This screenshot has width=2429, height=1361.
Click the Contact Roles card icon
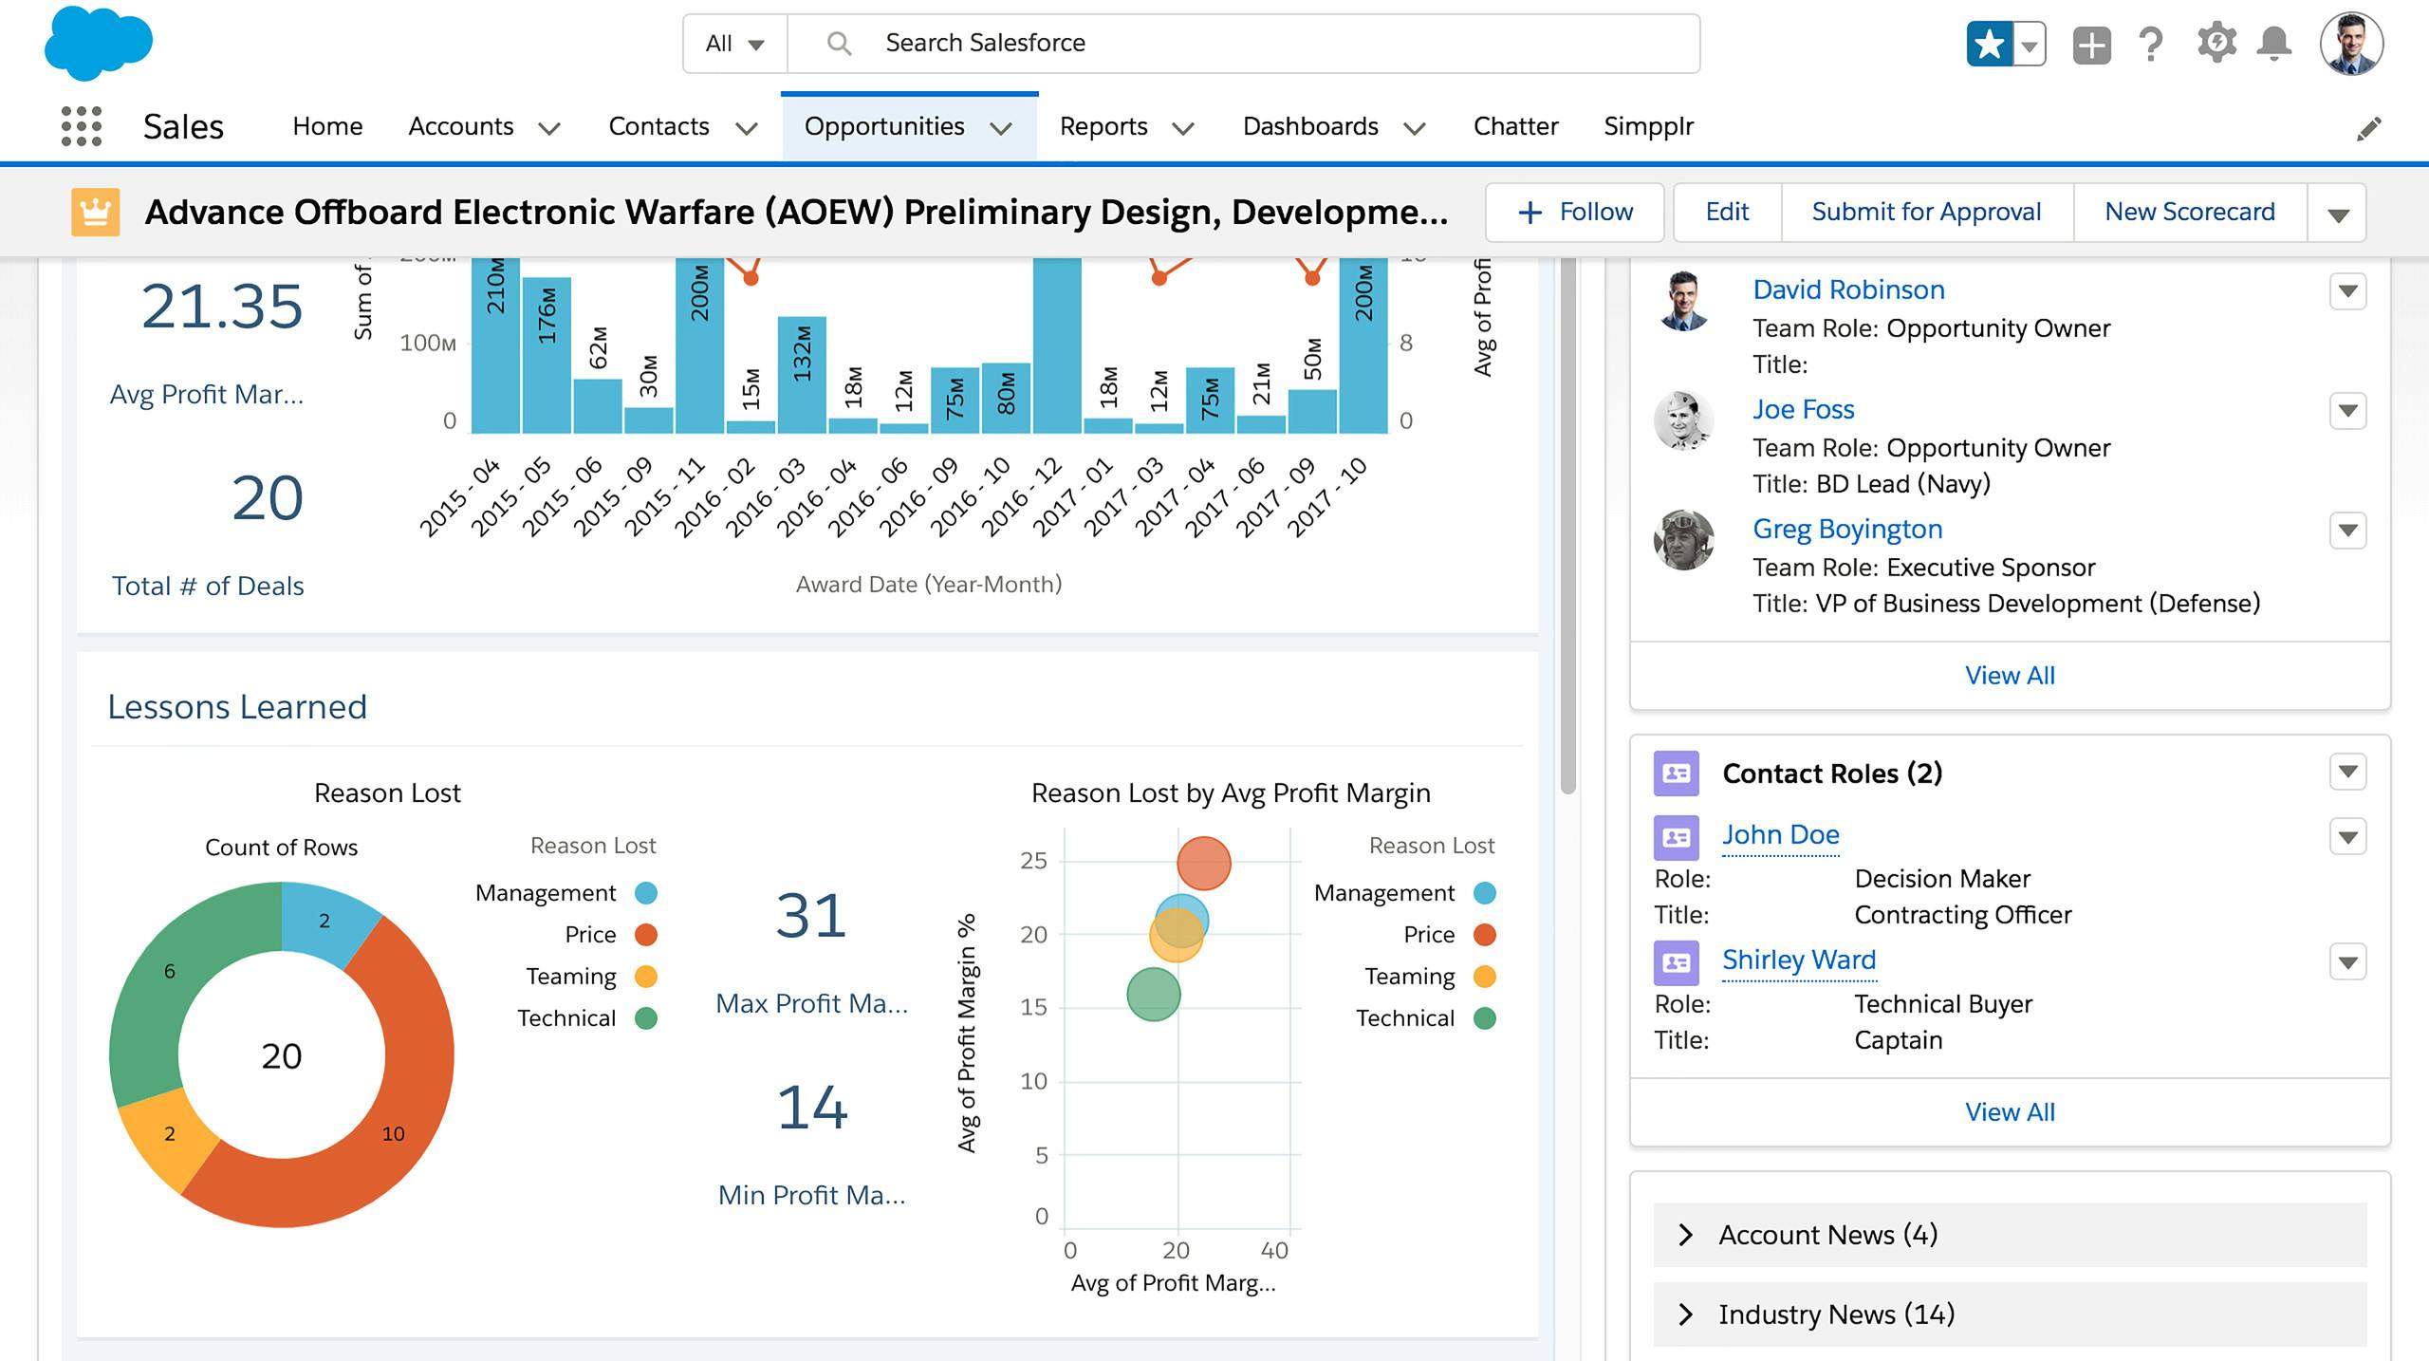tap(1677, 774)
